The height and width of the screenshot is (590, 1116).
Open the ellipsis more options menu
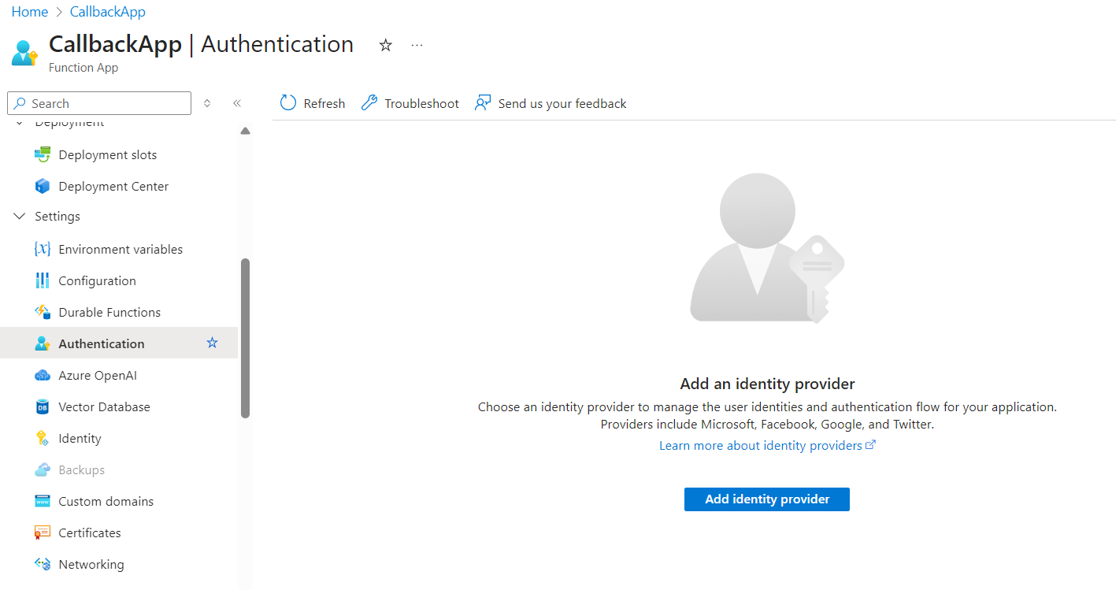tap(417, 45)
